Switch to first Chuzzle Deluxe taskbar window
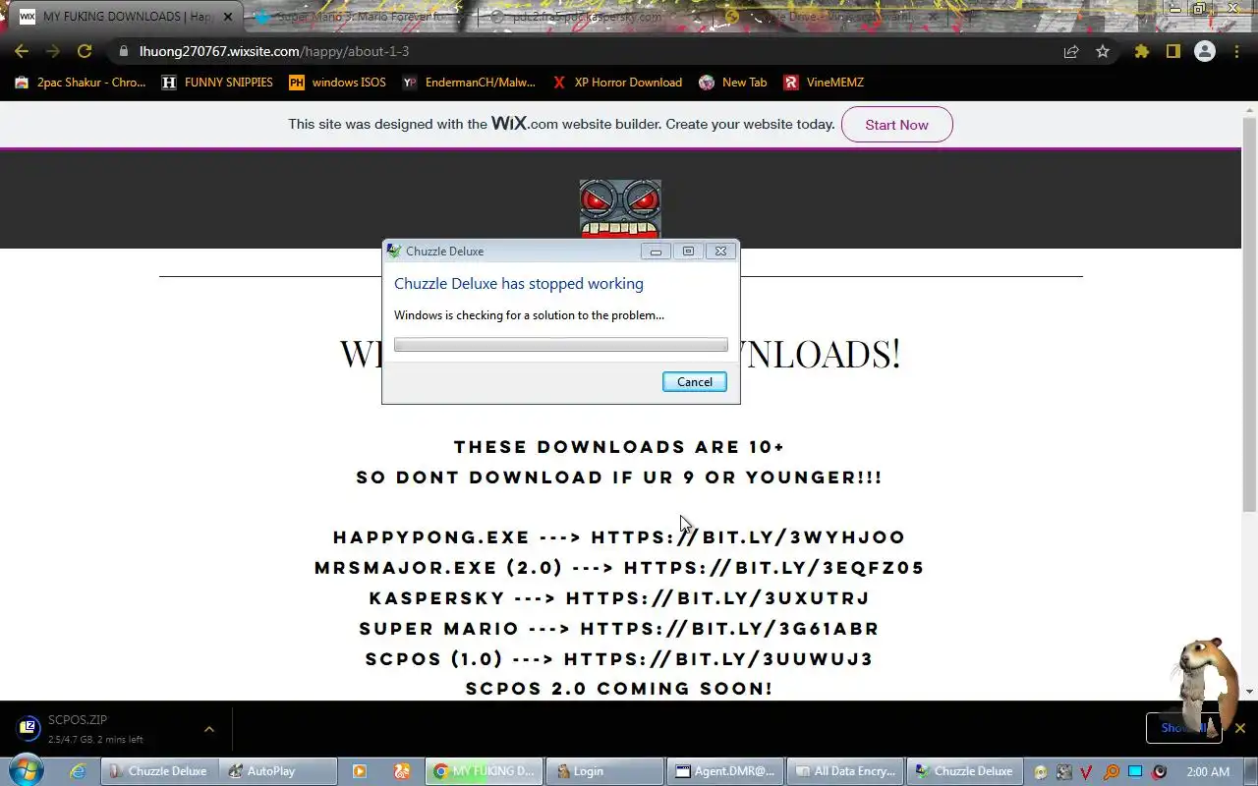This screenshot has width=1258, height=786. pyautogui.click(x=158, y=771)
